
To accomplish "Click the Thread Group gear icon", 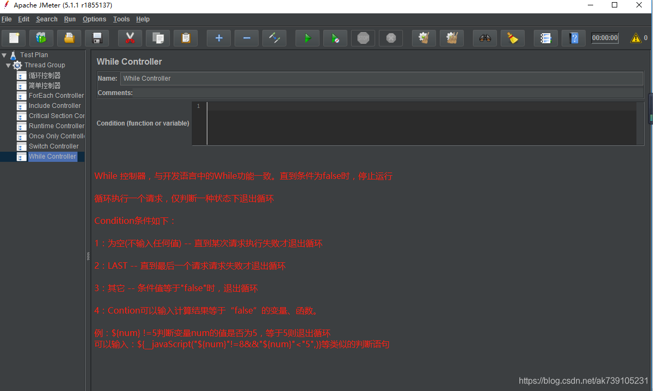I will pyautogui.click(x=18, y=65).
